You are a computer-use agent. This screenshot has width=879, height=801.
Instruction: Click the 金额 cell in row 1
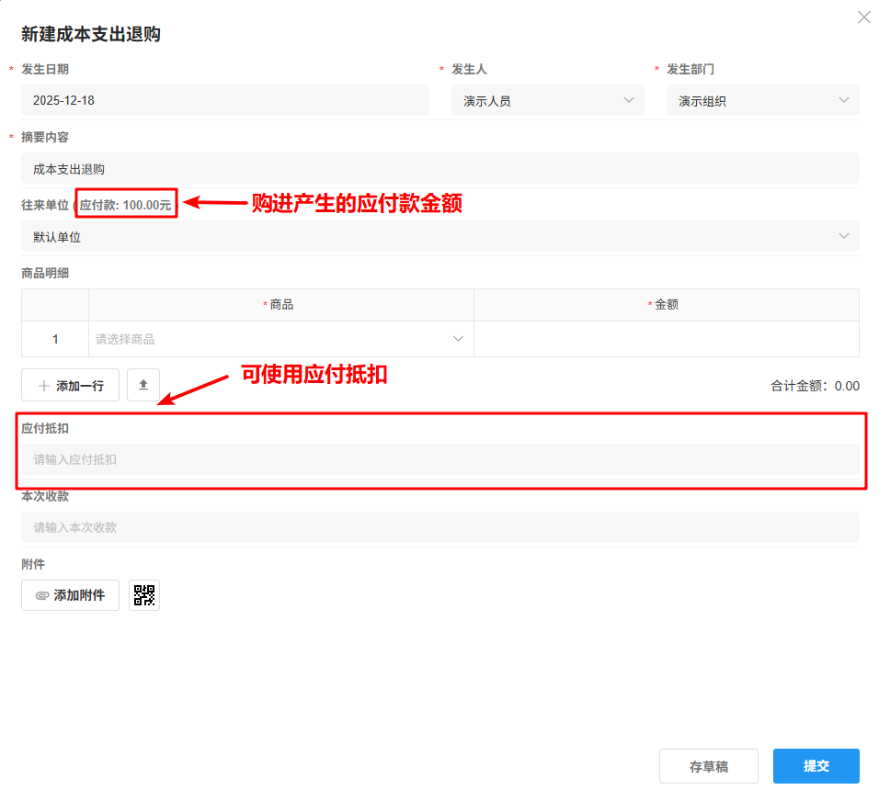(x=666, y=339)
